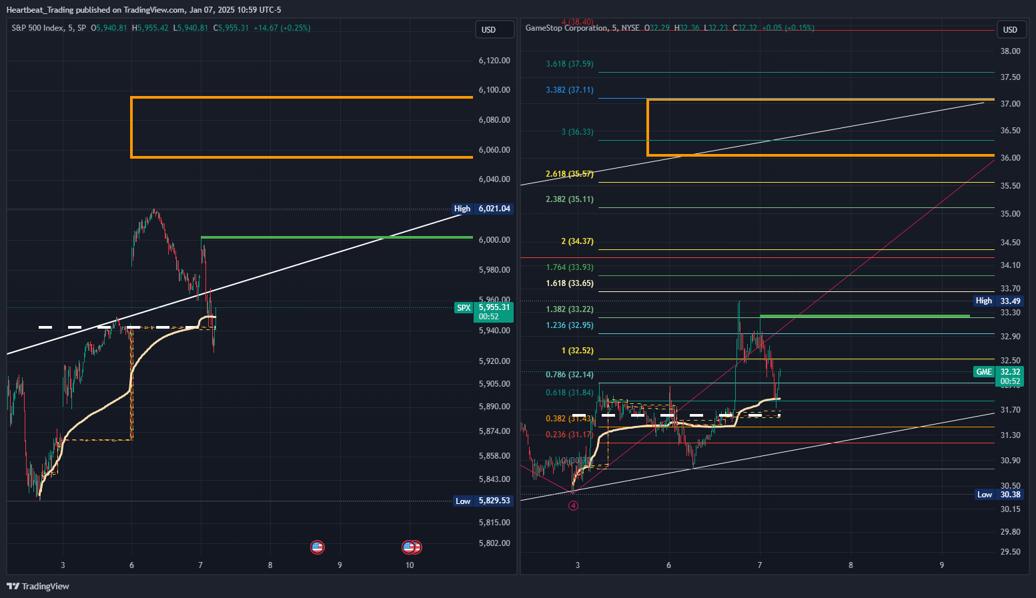Open the stacked US flag events near date 10

(412, 547)
